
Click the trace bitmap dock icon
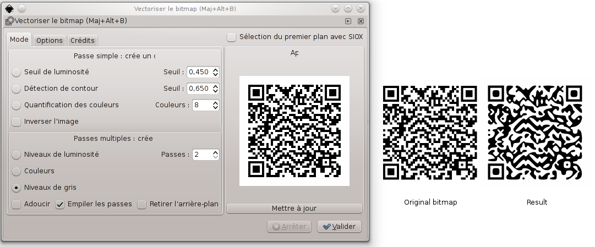pos(9,21)
